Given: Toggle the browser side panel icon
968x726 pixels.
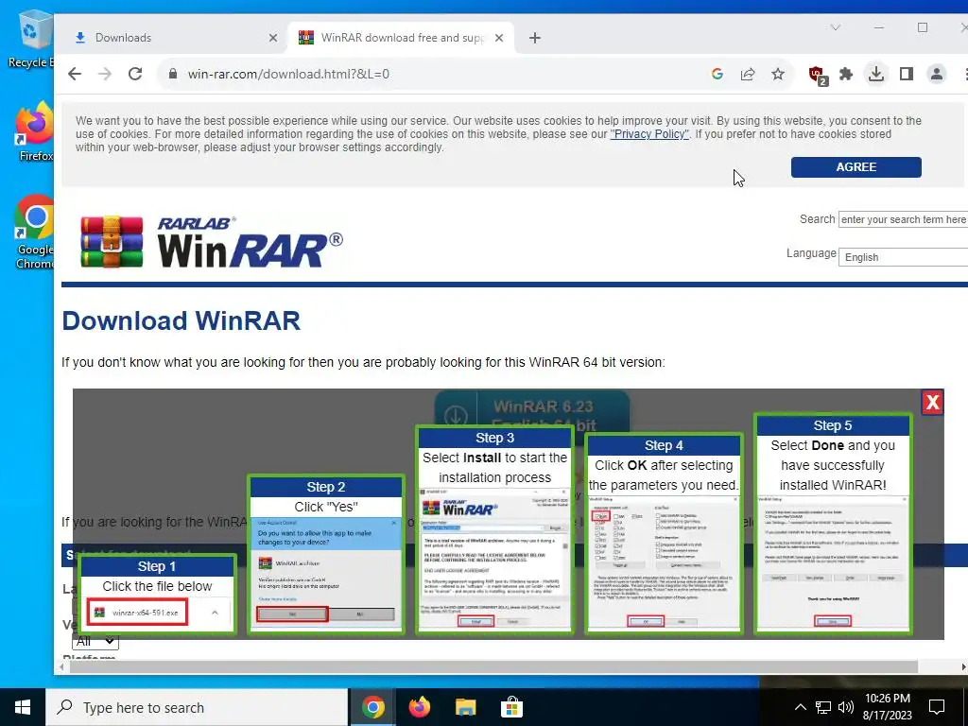Looking at the screenshot, I should [x=907, y=74].
